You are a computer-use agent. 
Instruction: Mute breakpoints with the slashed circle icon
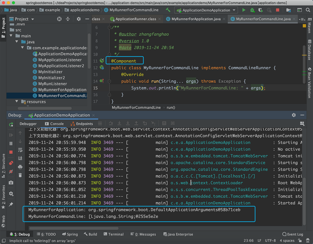pos(11,171)
